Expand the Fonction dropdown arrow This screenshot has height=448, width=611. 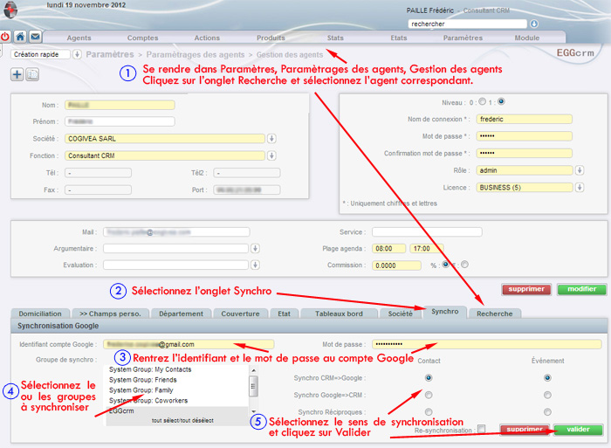271,155
